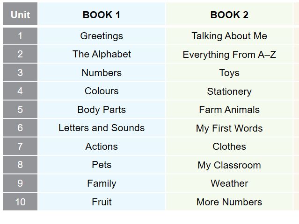Viewport: 299px width, 224px height.
Task: Click the Numbers cell in Book 1
Action: point(102,73)
